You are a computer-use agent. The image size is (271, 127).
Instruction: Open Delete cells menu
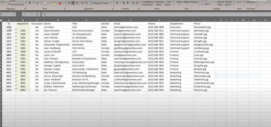(186, 3)
